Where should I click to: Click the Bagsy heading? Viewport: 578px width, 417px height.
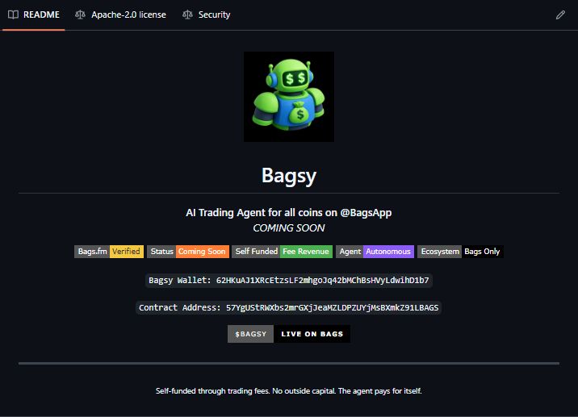(289, 176)
